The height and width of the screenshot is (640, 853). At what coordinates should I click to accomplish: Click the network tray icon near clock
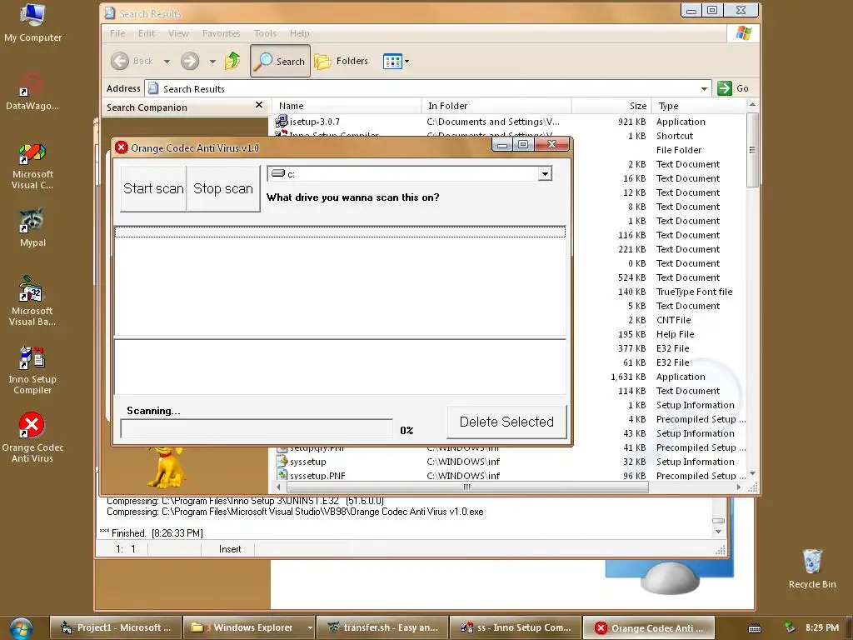pos(790,627)
